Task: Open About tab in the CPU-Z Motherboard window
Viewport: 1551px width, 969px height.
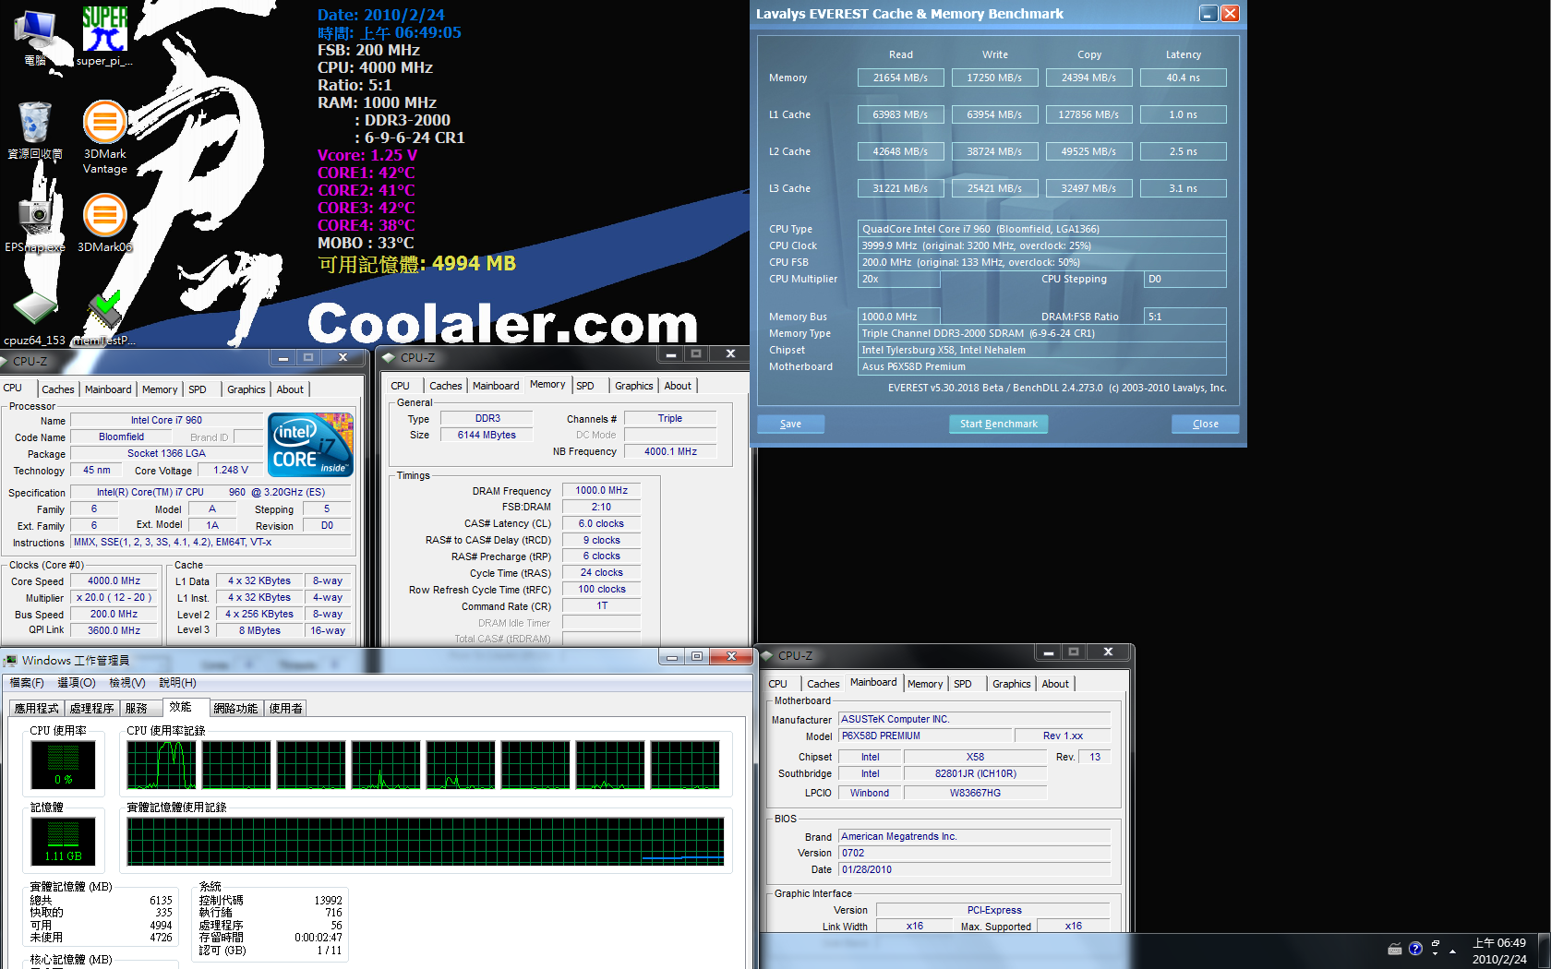Action: pyautogui.click(x=1055, y=684)
